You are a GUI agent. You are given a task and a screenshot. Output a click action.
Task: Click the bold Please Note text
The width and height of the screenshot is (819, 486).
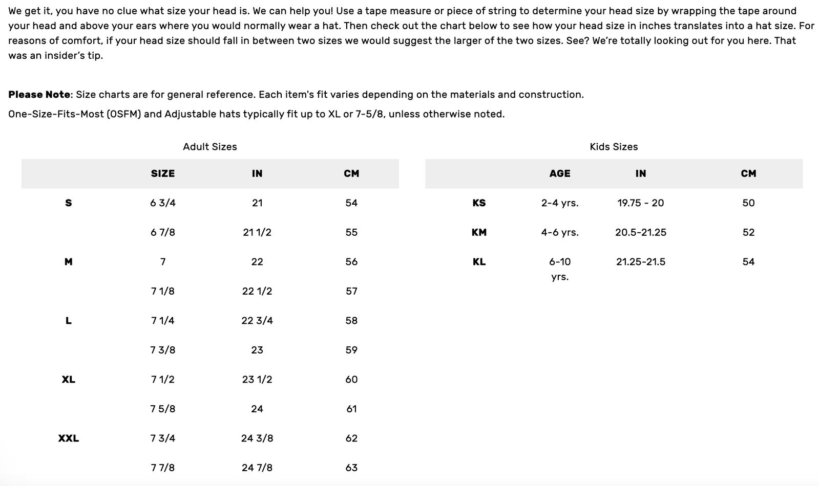click(x=39, y=95)
